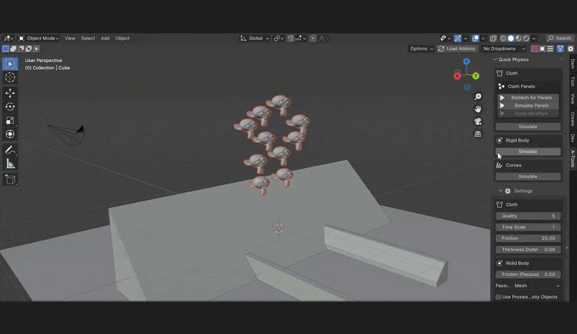Click the Cloth Friction slider field

[528, 238]
